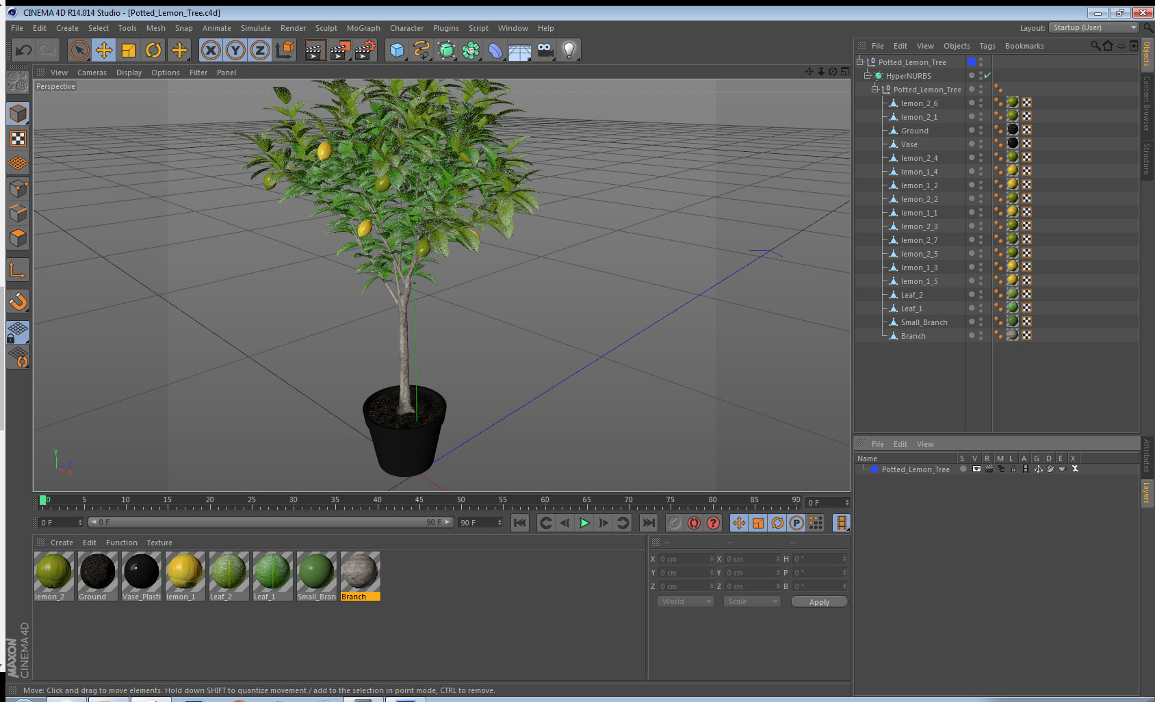
Task: Render the active view
Action: tap(314, 50)
